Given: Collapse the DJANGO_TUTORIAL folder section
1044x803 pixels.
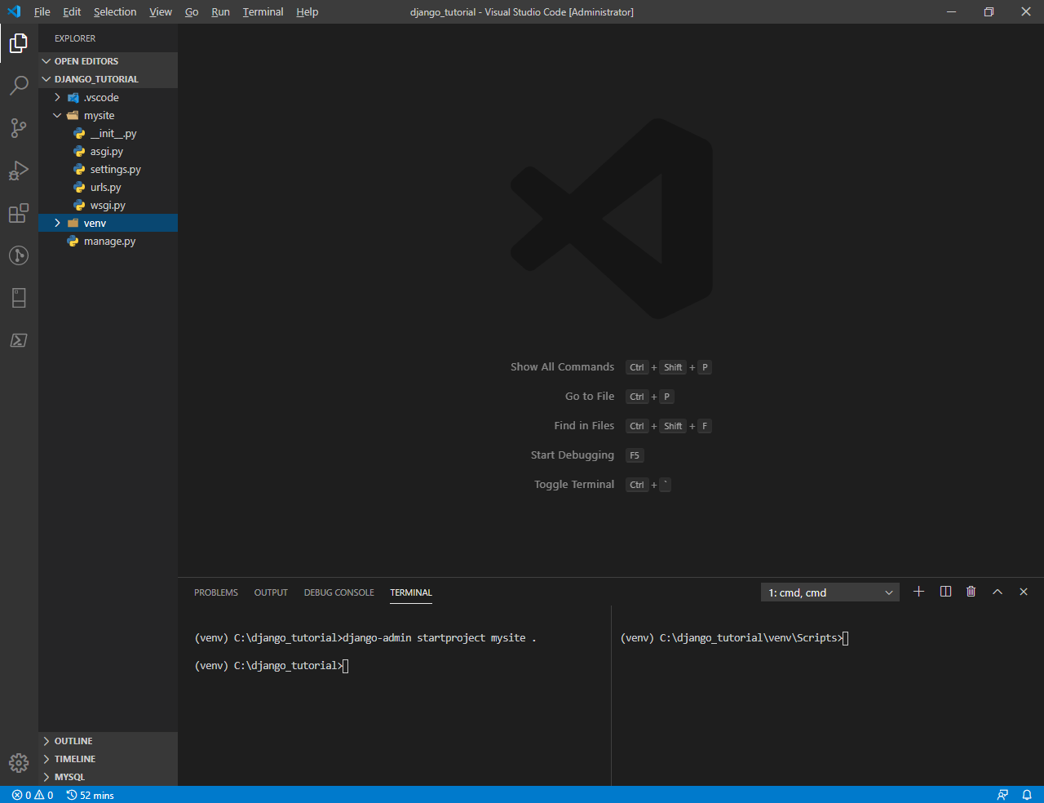Looking at the screenshot, I should [108, 79].
